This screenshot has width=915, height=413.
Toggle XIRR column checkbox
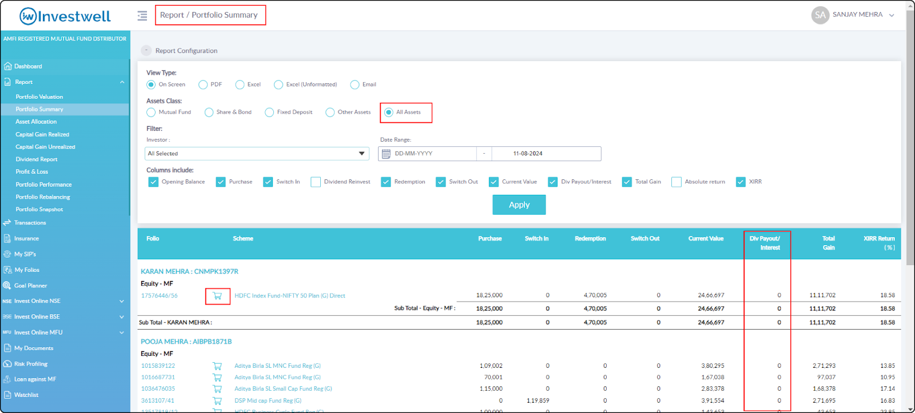pyautogui.click(x=741, y=182)
